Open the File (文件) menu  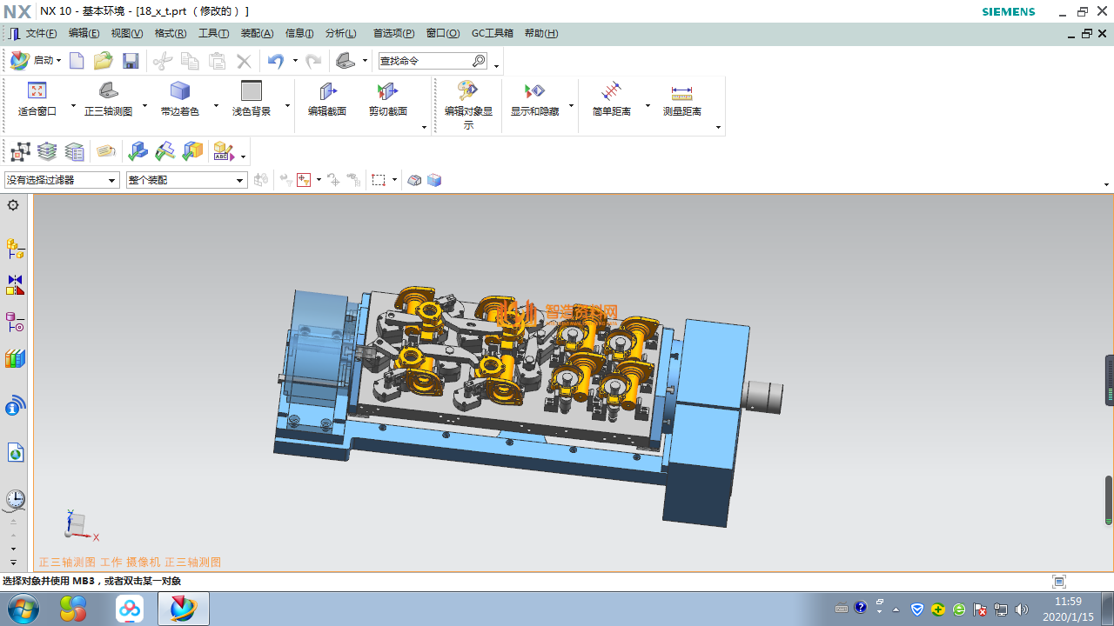point(40,33)
